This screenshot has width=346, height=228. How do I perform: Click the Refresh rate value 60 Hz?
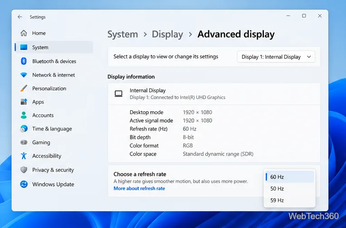click(190, 129)
